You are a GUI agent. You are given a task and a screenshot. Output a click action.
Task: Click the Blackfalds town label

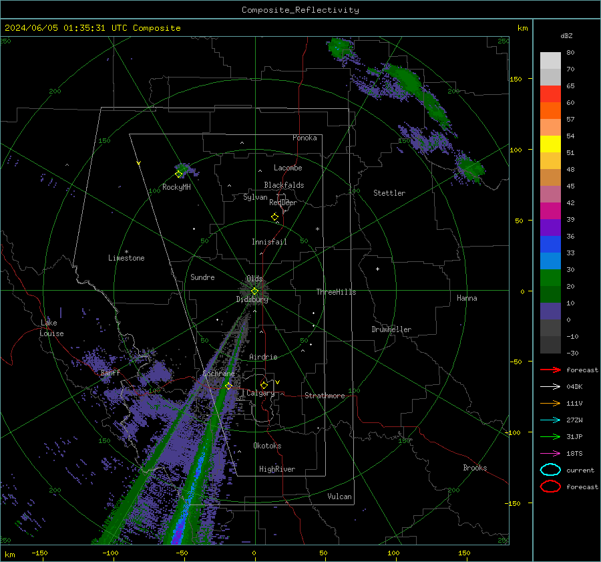[284, 185]
